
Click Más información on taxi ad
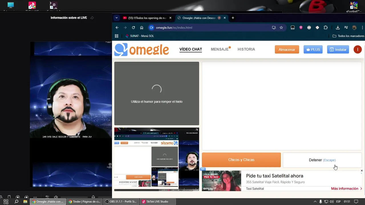point(346,188)
